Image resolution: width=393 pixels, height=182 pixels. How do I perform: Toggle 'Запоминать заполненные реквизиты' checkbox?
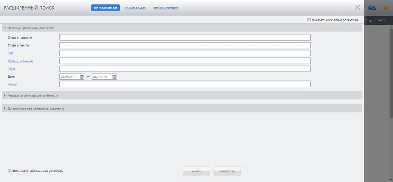pos(10,171)
